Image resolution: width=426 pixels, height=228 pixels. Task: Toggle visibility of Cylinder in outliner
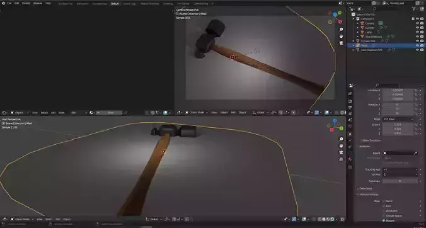coord(418,28)
